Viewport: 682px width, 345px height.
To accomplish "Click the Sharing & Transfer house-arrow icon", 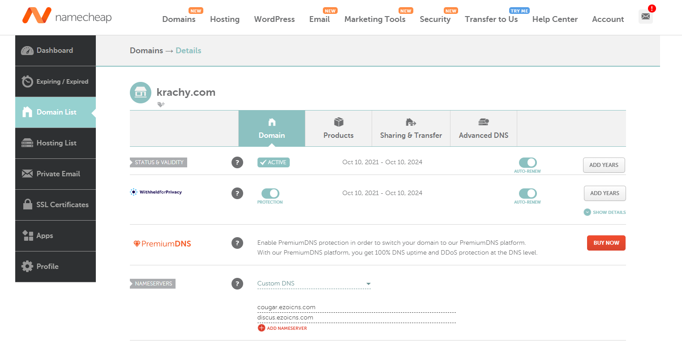I will [411, 122].
